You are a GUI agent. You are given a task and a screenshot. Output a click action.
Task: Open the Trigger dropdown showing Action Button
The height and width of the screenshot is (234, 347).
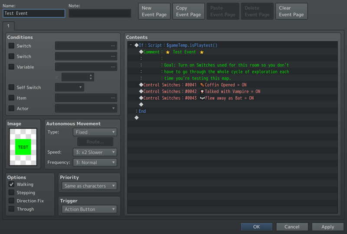point(89,209)
